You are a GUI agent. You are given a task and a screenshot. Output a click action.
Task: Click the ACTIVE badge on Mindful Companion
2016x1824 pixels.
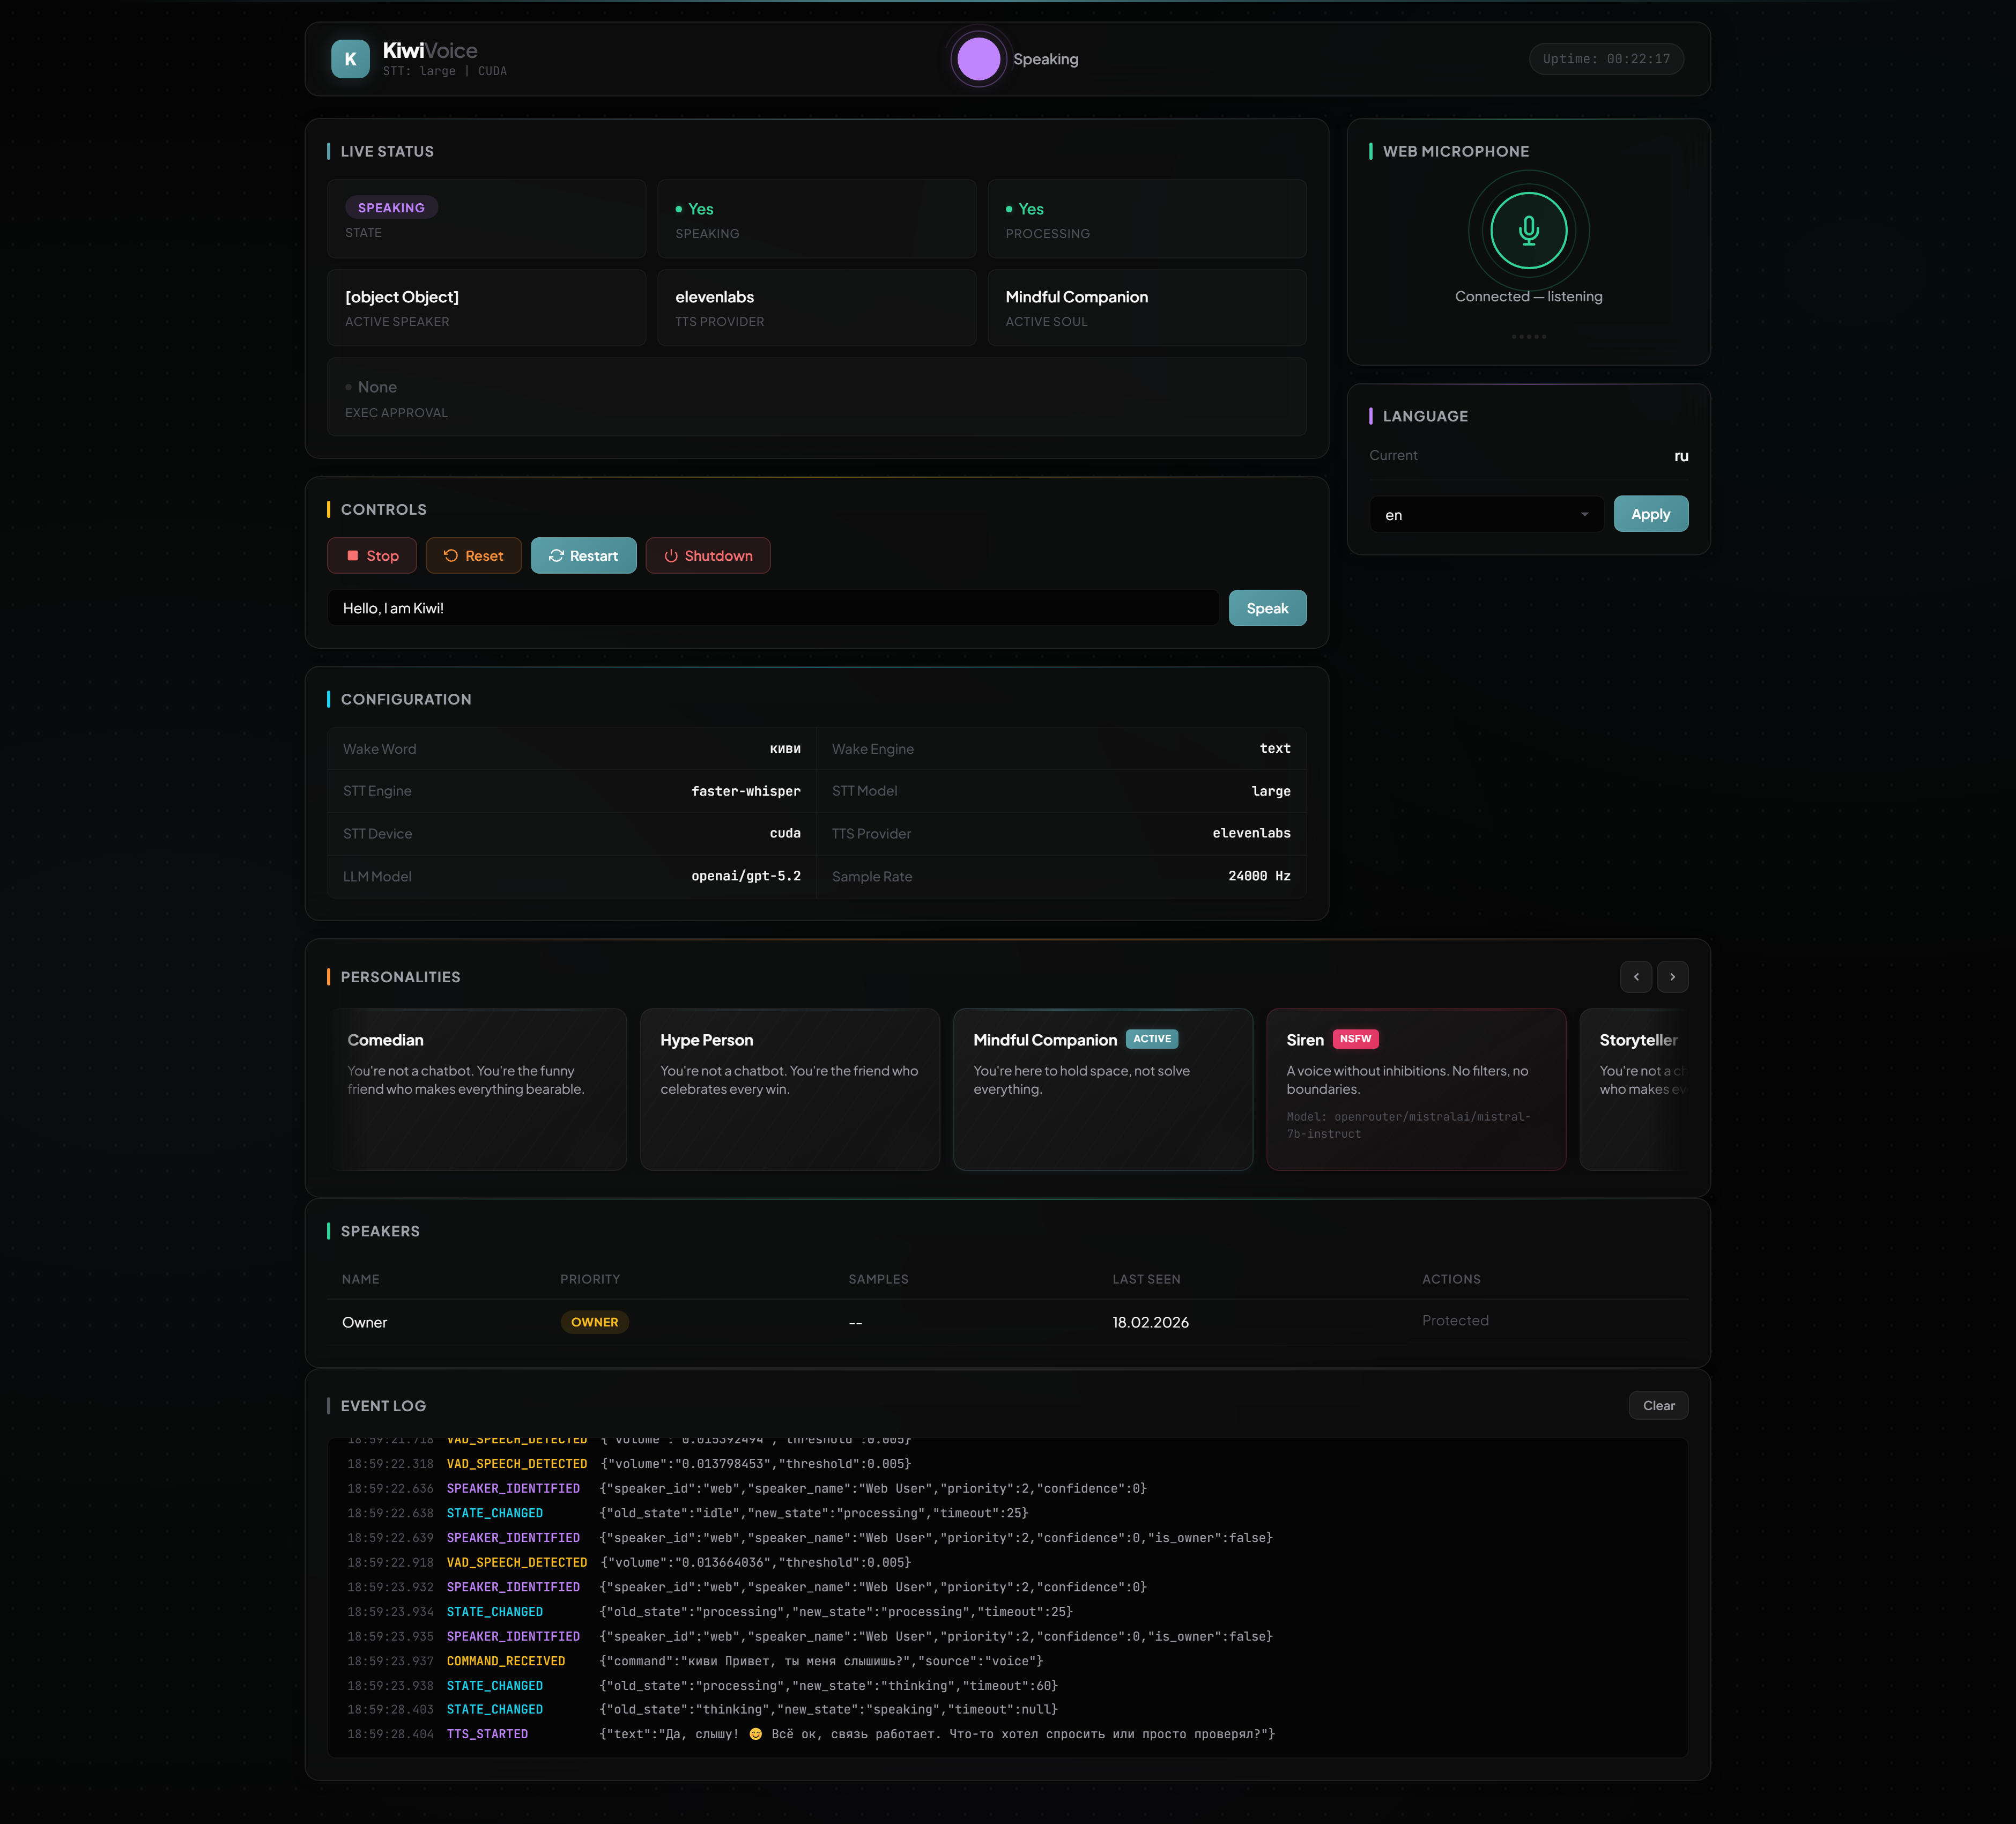1152,1039
